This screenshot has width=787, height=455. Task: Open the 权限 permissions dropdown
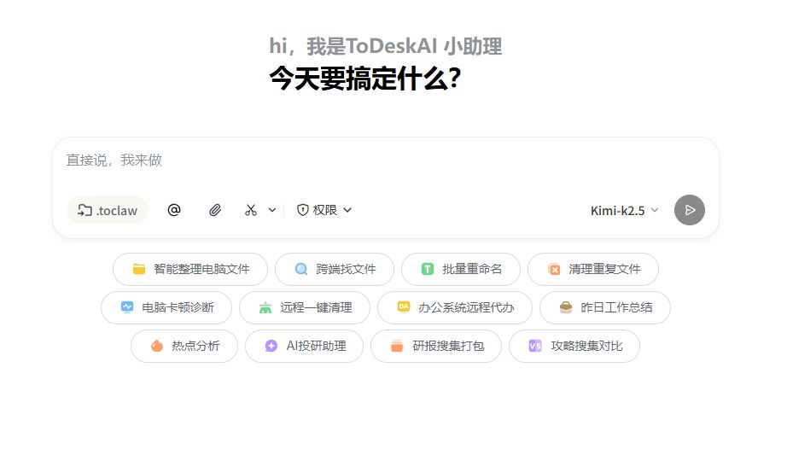pos(324,210)
